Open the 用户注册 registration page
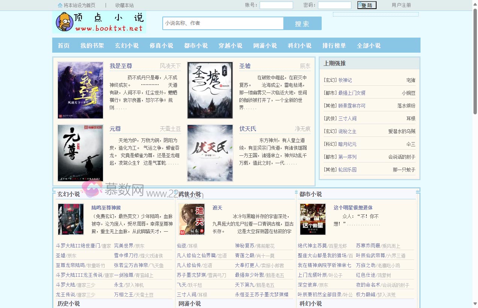 tap(402, 5)
